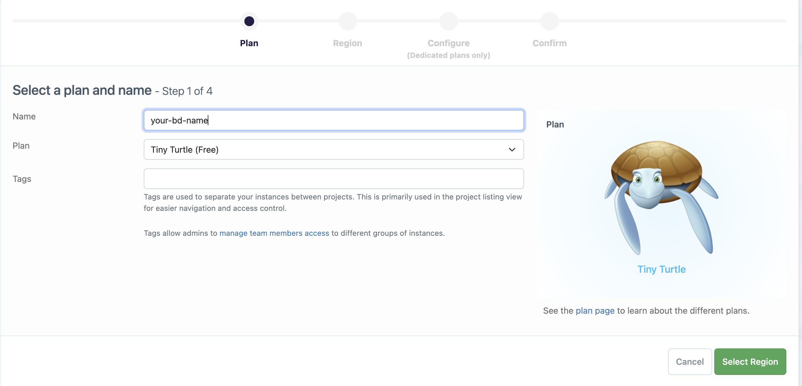The image size is (802, 386).
Task: Clear the your-bd-name input field
Action: (x=334, y=120)
